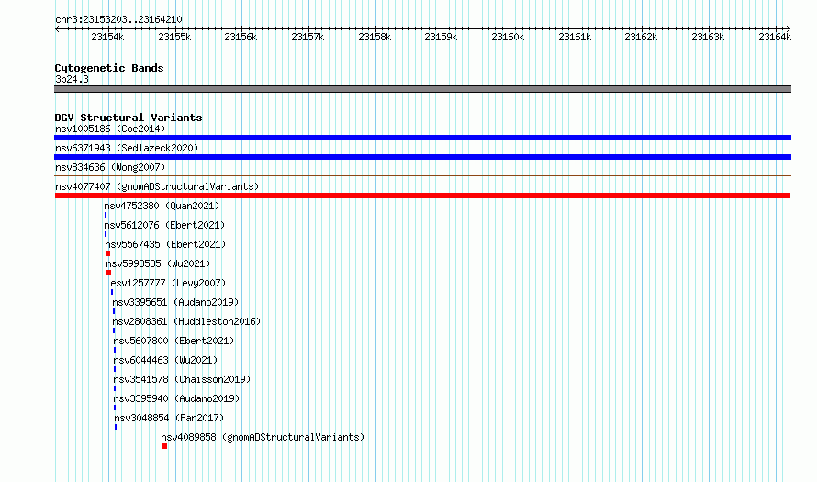Click the blue marker under nsv3395651
This screenshot has width=817, height=482.
(x=114, y=311)
